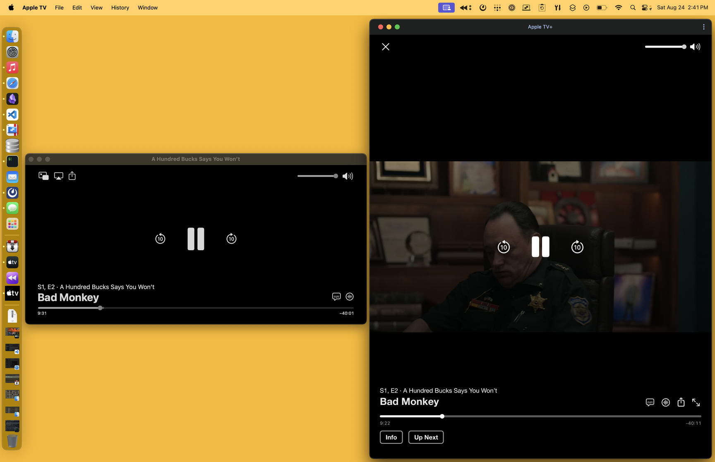Open Finder from the dock

12,36
